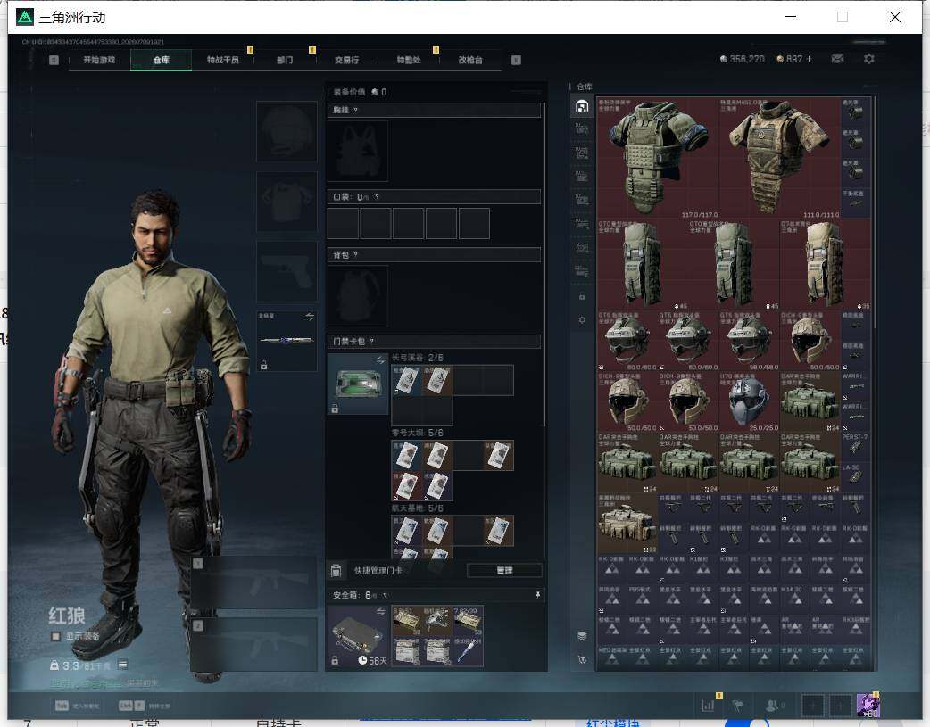Switch to the 交易行 tab
This screenshot has width=930, height=727.
(346, 60)
